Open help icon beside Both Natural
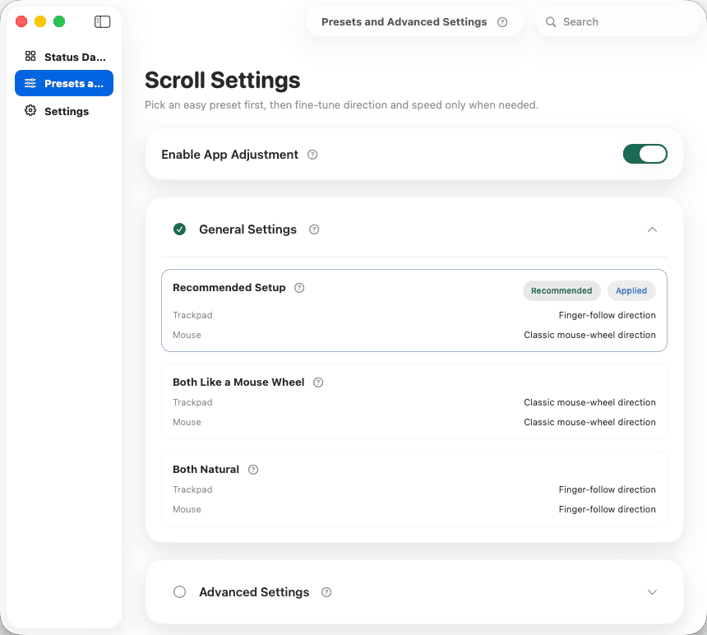 click(x=253, y=470)
